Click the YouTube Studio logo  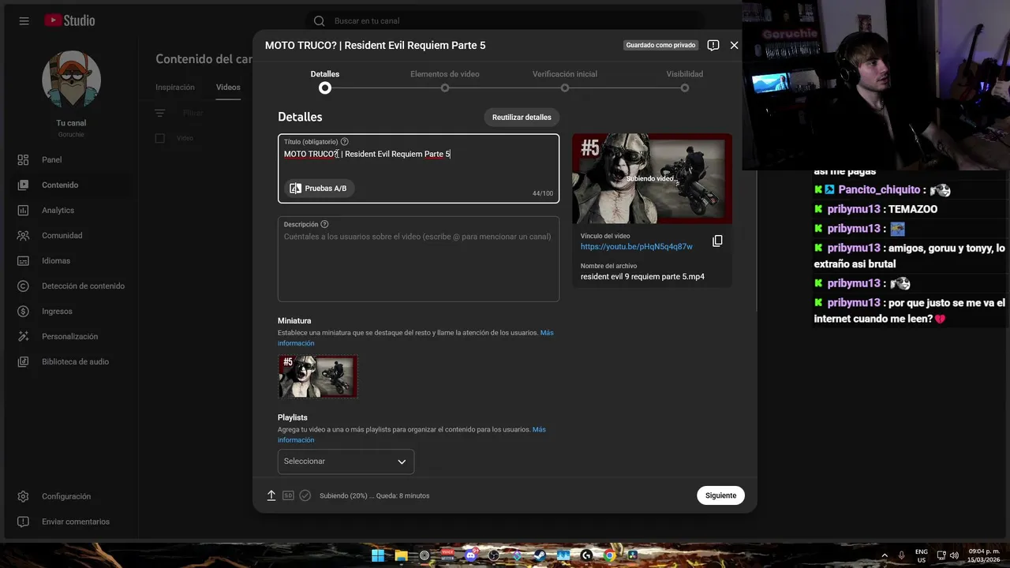coord(69,21)
